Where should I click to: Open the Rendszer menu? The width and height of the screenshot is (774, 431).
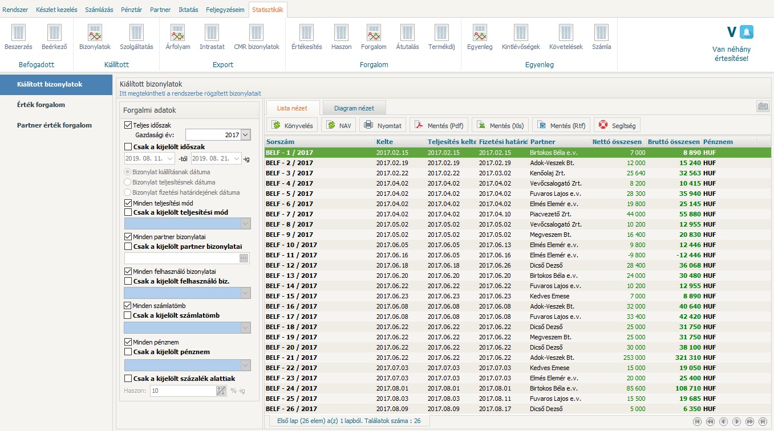pos(15,10)
